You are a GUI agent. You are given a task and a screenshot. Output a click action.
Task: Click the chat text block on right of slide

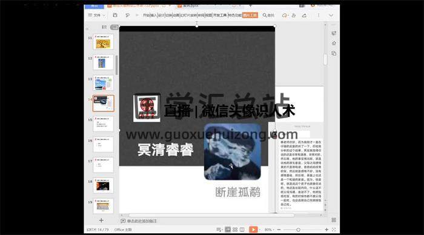point(300,173)
